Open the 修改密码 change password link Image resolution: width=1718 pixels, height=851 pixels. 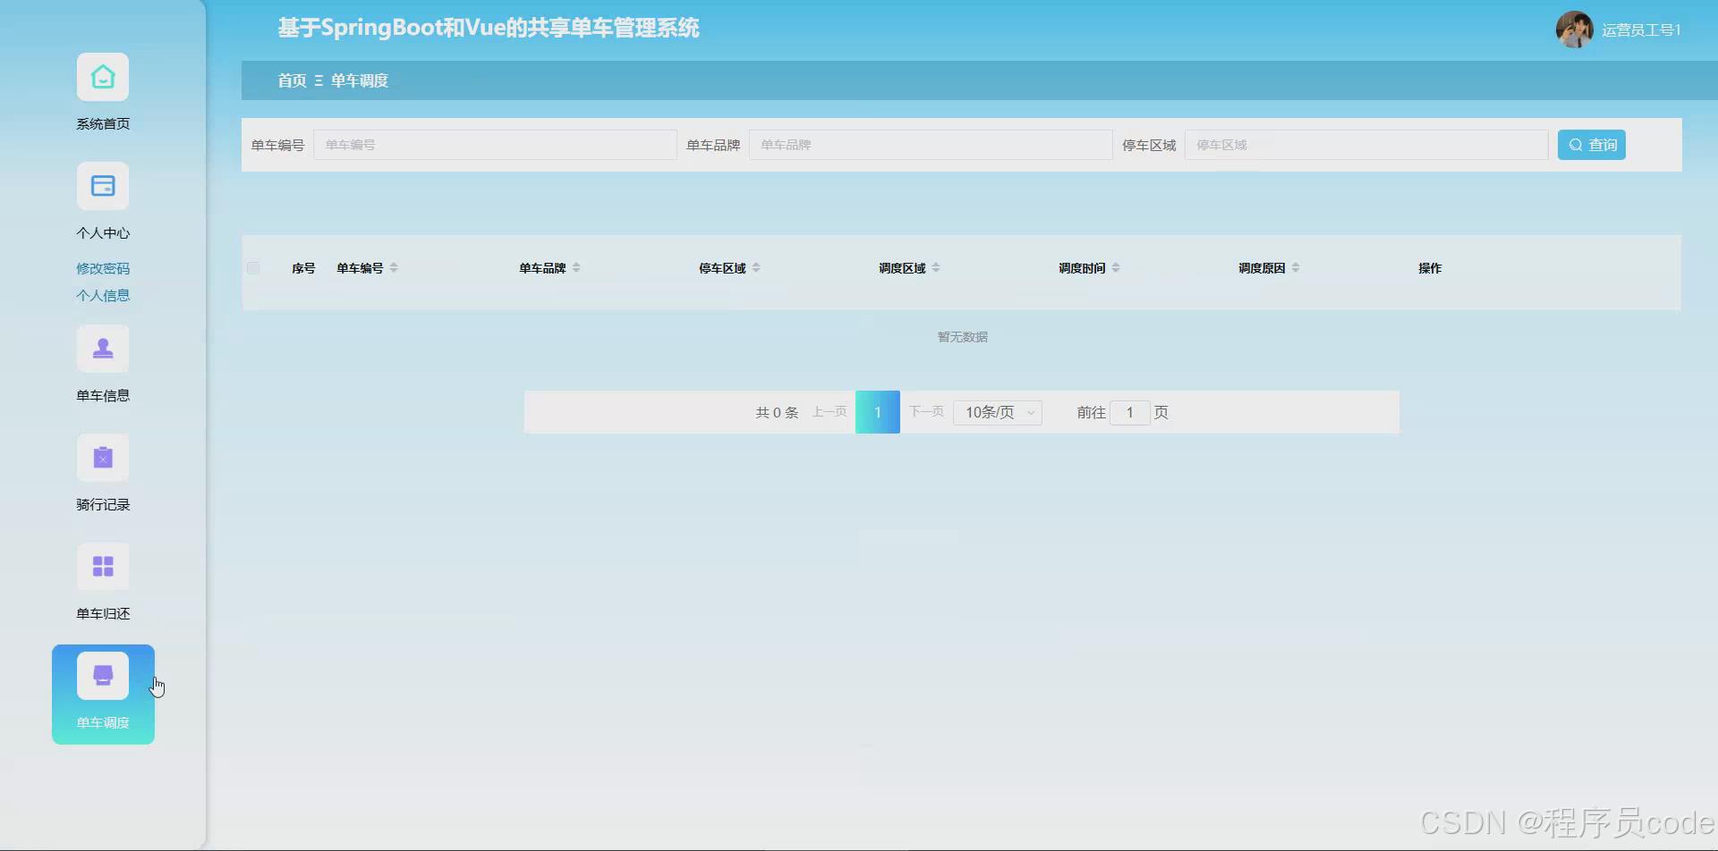point(102,267)
